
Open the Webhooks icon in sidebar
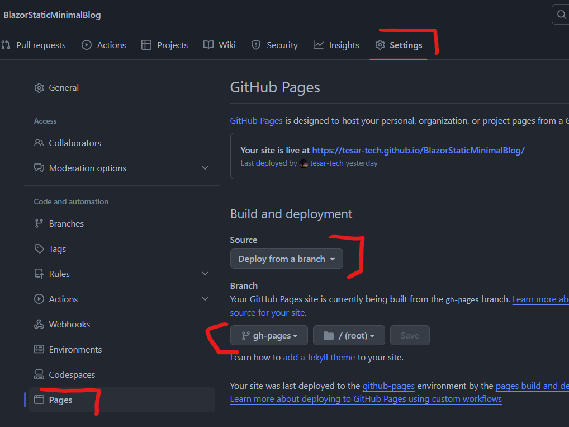(x=39, y=324)
